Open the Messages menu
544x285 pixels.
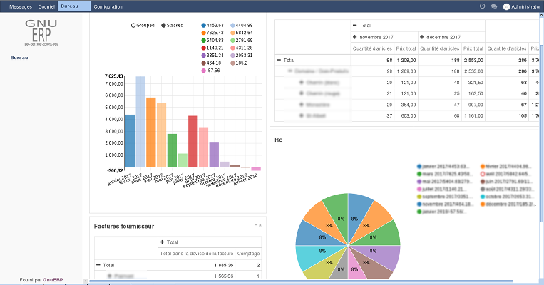coord(21,6)
